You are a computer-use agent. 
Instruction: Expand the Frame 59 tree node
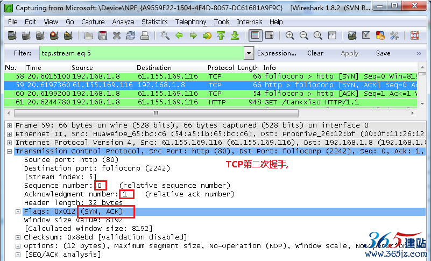pos(9,126)
